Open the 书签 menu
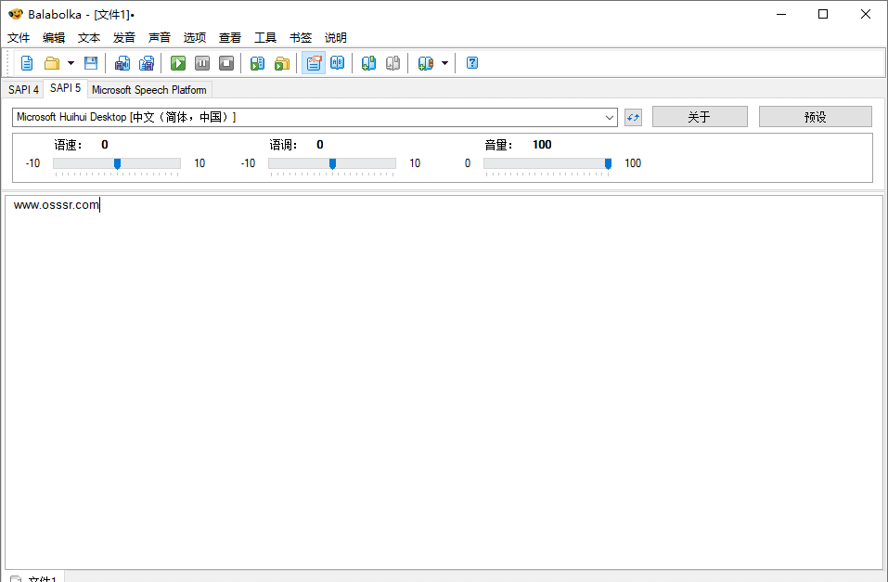This screenshot has width=888, height=582. tap(300, 38)
